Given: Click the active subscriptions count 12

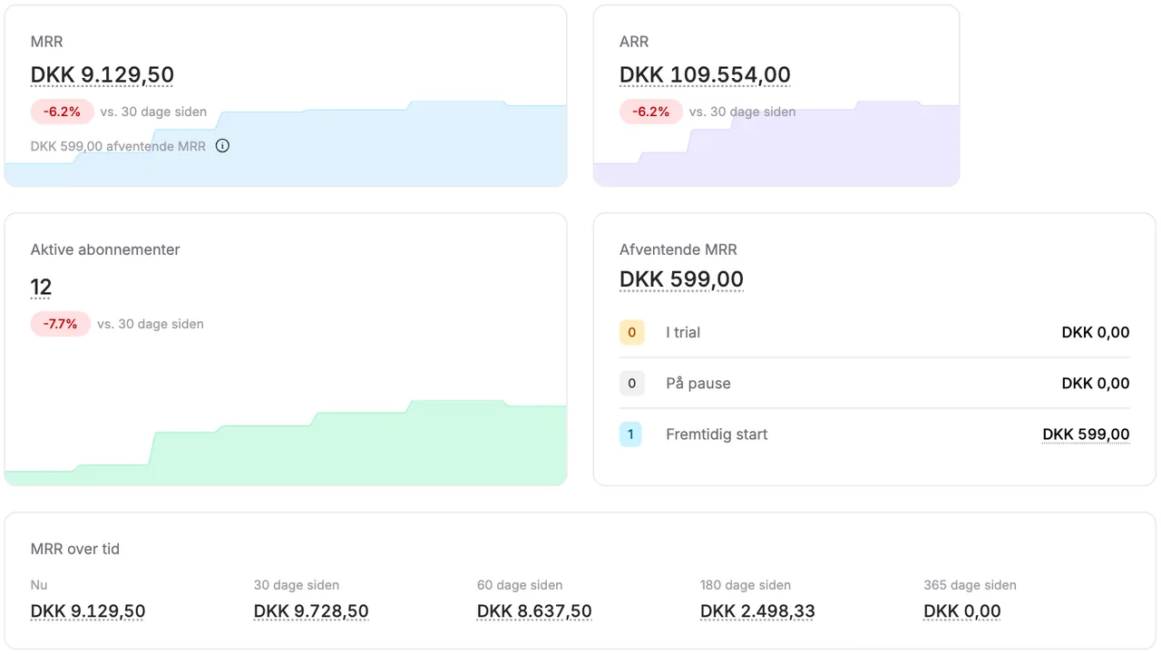Looking at the screenshot, I should (41, 288).
